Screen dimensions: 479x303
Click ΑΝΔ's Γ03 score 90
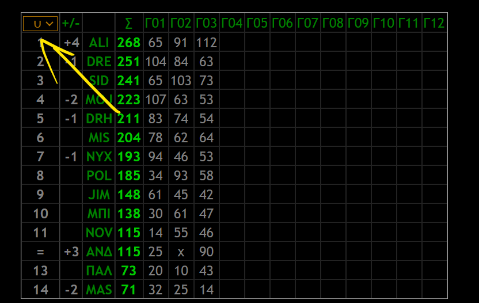coord(206,252)
